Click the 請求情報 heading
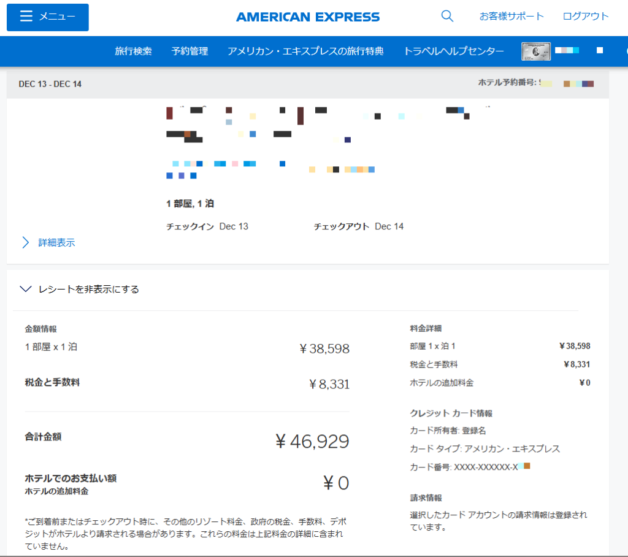This screenshot has width=628, height=557. tap(426, 497)
